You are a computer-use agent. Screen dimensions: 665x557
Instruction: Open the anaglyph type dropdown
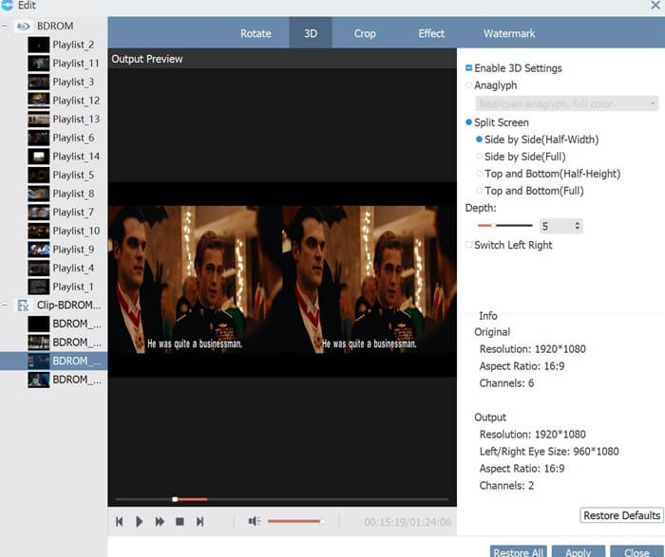tap(567, 103)
